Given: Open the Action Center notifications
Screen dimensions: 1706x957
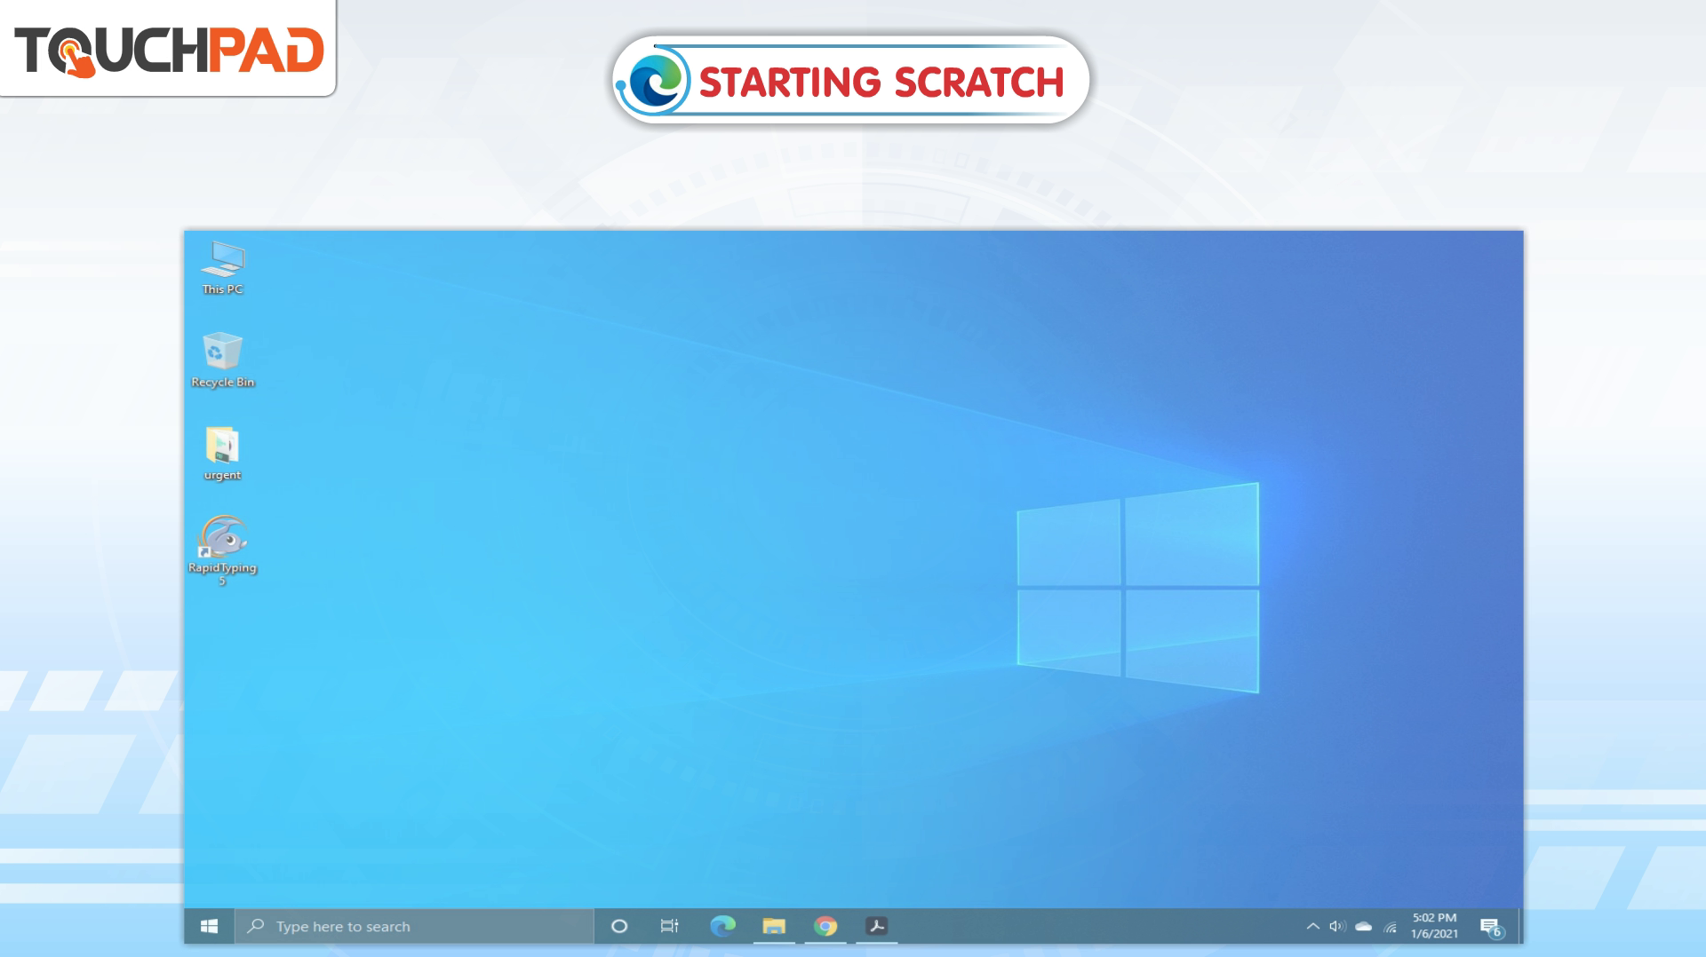Looking at the screenshot, I should pos(1491,927).
